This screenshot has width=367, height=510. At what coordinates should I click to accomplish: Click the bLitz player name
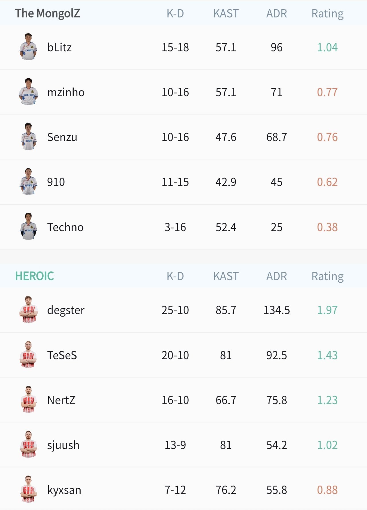(59, 47)
